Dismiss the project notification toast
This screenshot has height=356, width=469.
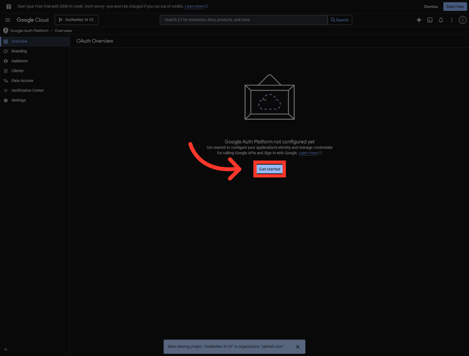pos(298,347)
